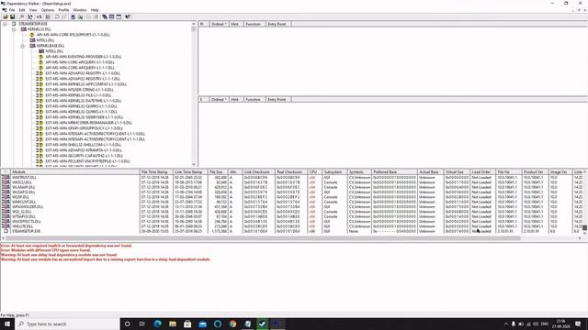The height and width of the screenshot is (330, 588).
Task: Select EXT-MS-WIN-KERNEL32-DATETIME-L1-1-0.DLL tree item
Action: click(84, 101)
